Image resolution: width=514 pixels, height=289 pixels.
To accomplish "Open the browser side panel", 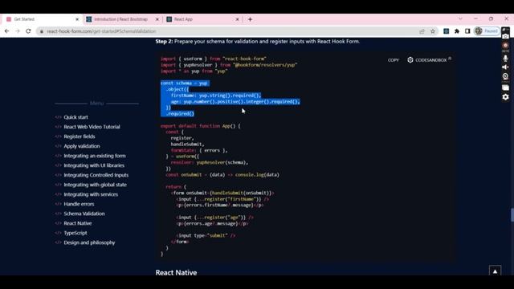I will [467, 31].
